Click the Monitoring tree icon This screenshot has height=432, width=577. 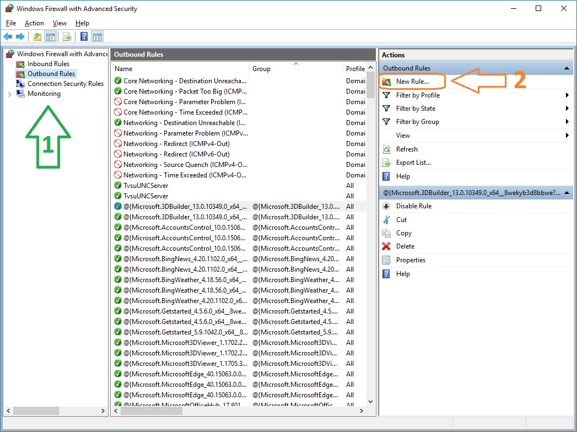(x=20, y=94)
